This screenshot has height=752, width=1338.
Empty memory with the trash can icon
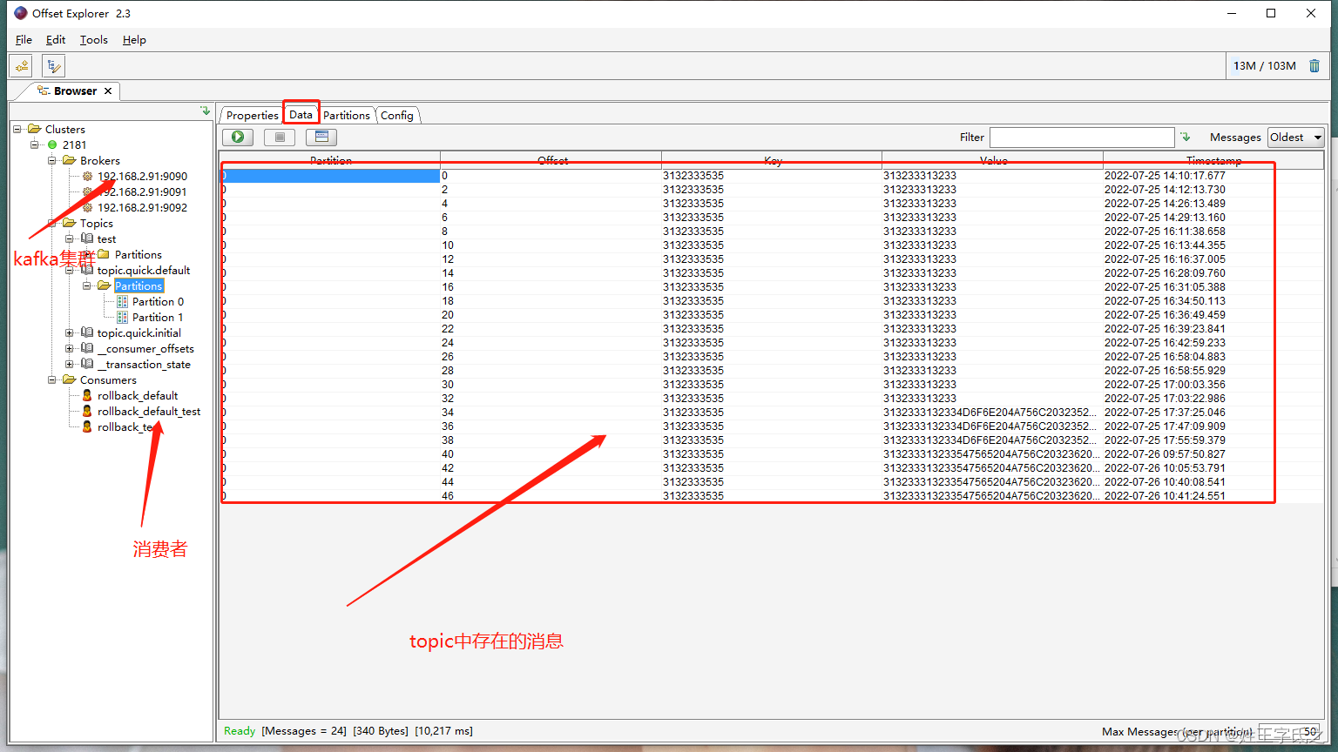[1314, 65]
